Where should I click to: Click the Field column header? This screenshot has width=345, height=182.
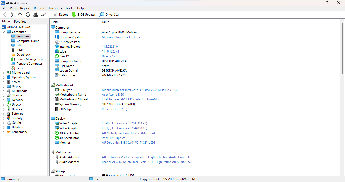[x=75, y=22]
